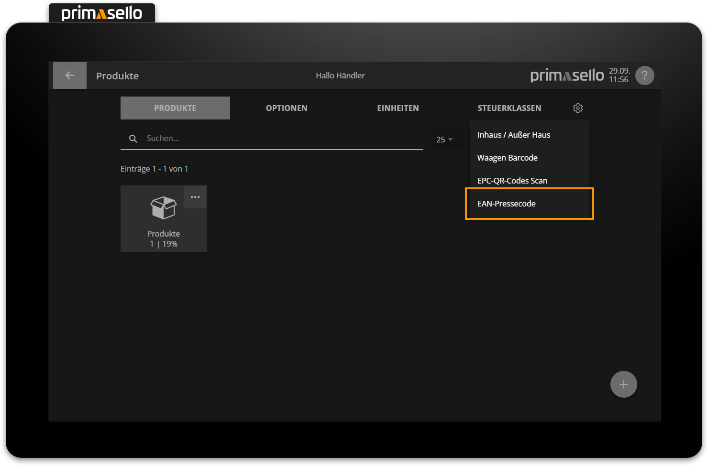
Task: Click the primasello logo in the header
Action: pos(566,75)
